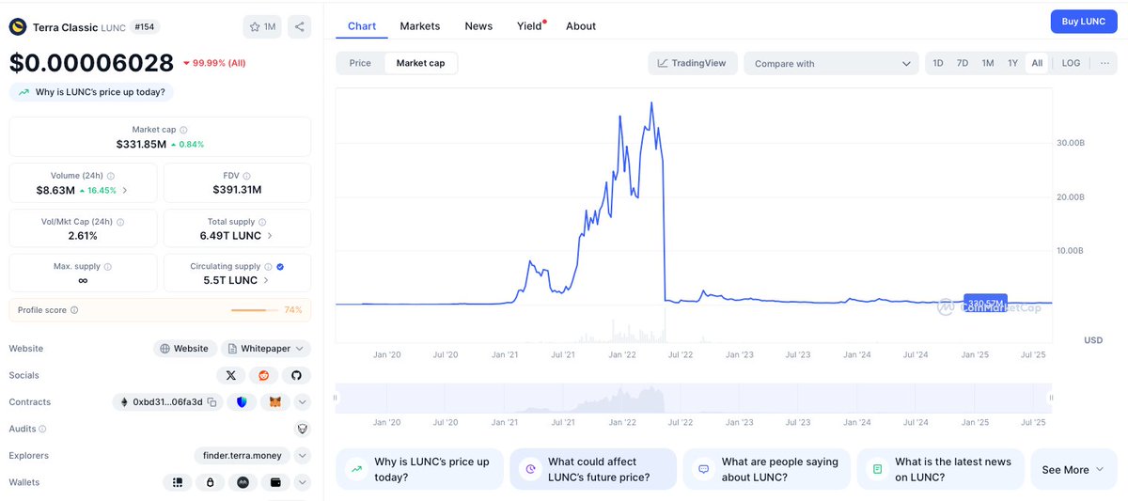Click the info icon next to Profile score
Screen dimensions: 1128x501
click(x=74, y=310)
